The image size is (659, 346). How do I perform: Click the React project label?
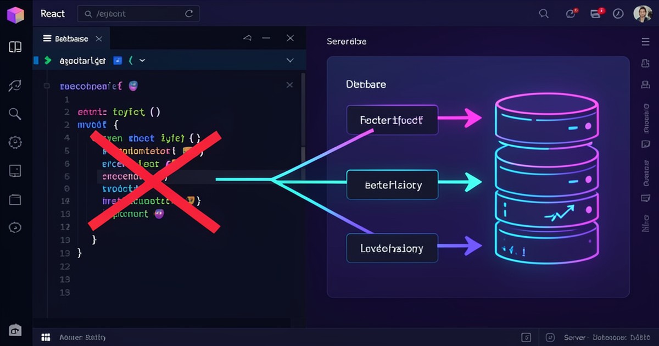[x=53, y=14]
